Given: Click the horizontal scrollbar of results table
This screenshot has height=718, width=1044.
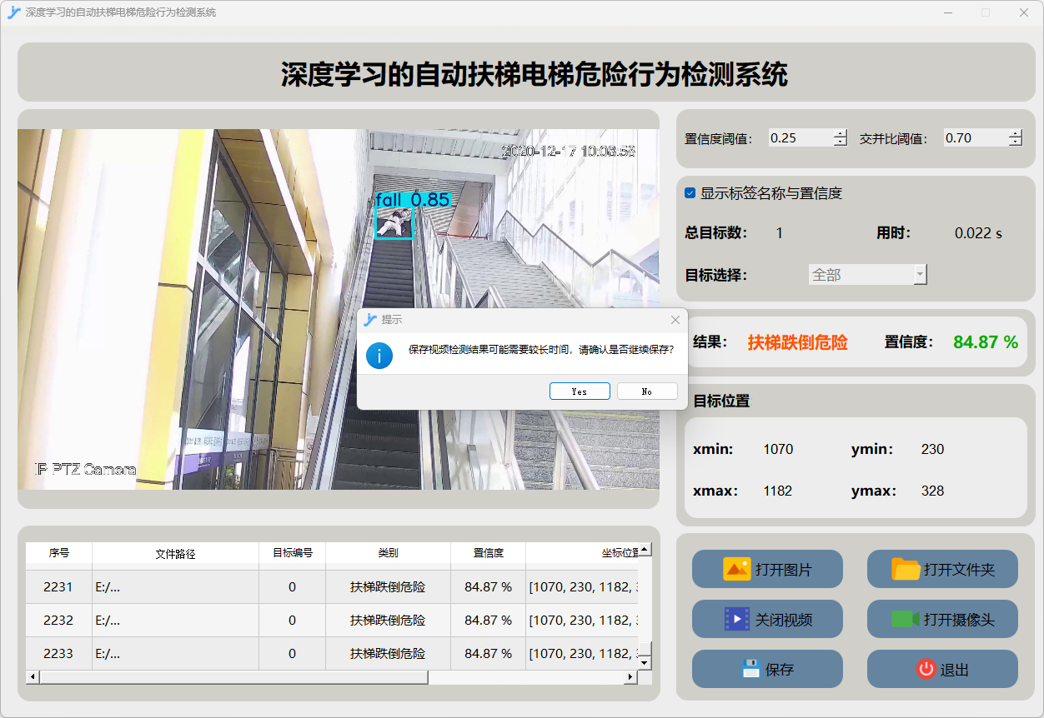Looking at the screenshot, I should click(233, 677).
